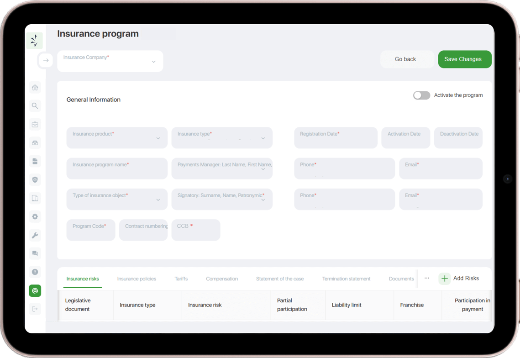
Task: Switch to the Termination statement tab
Action: point(346,279)
